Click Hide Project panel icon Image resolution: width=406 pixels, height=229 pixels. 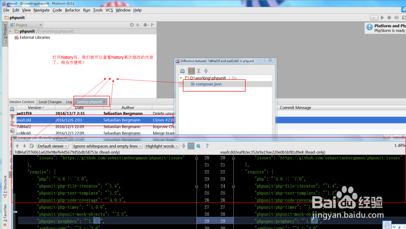pyautogui.click(x=153, y=25)
